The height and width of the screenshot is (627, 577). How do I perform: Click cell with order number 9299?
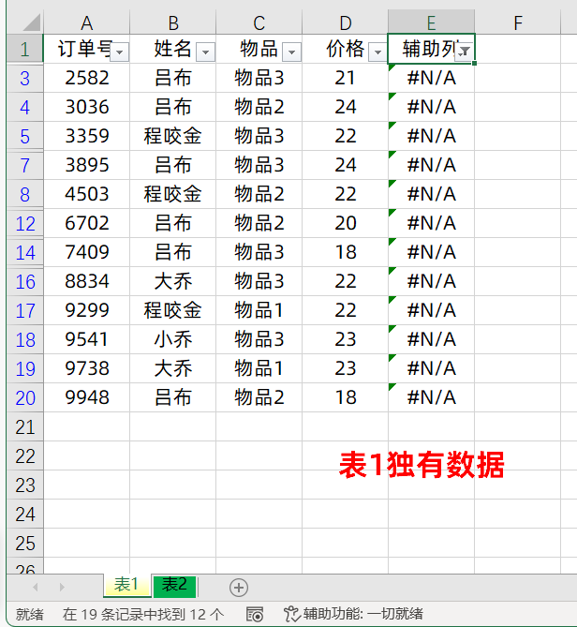click(87, 310)
